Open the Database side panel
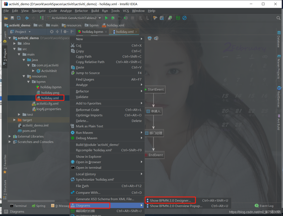 tap(279, 39)
